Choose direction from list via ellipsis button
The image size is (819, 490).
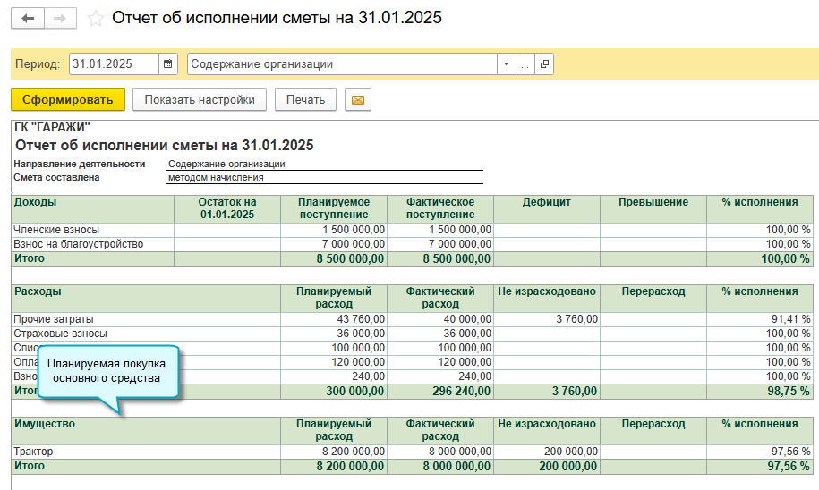525,64
